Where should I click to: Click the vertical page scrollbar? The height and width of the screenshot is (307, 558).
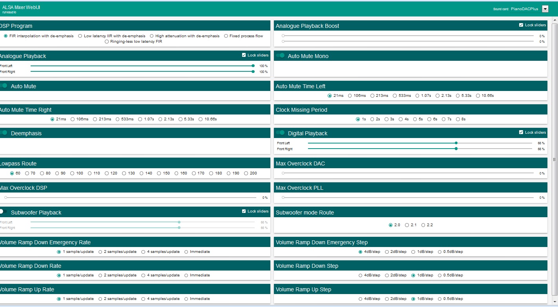click(x=554, y=159)
